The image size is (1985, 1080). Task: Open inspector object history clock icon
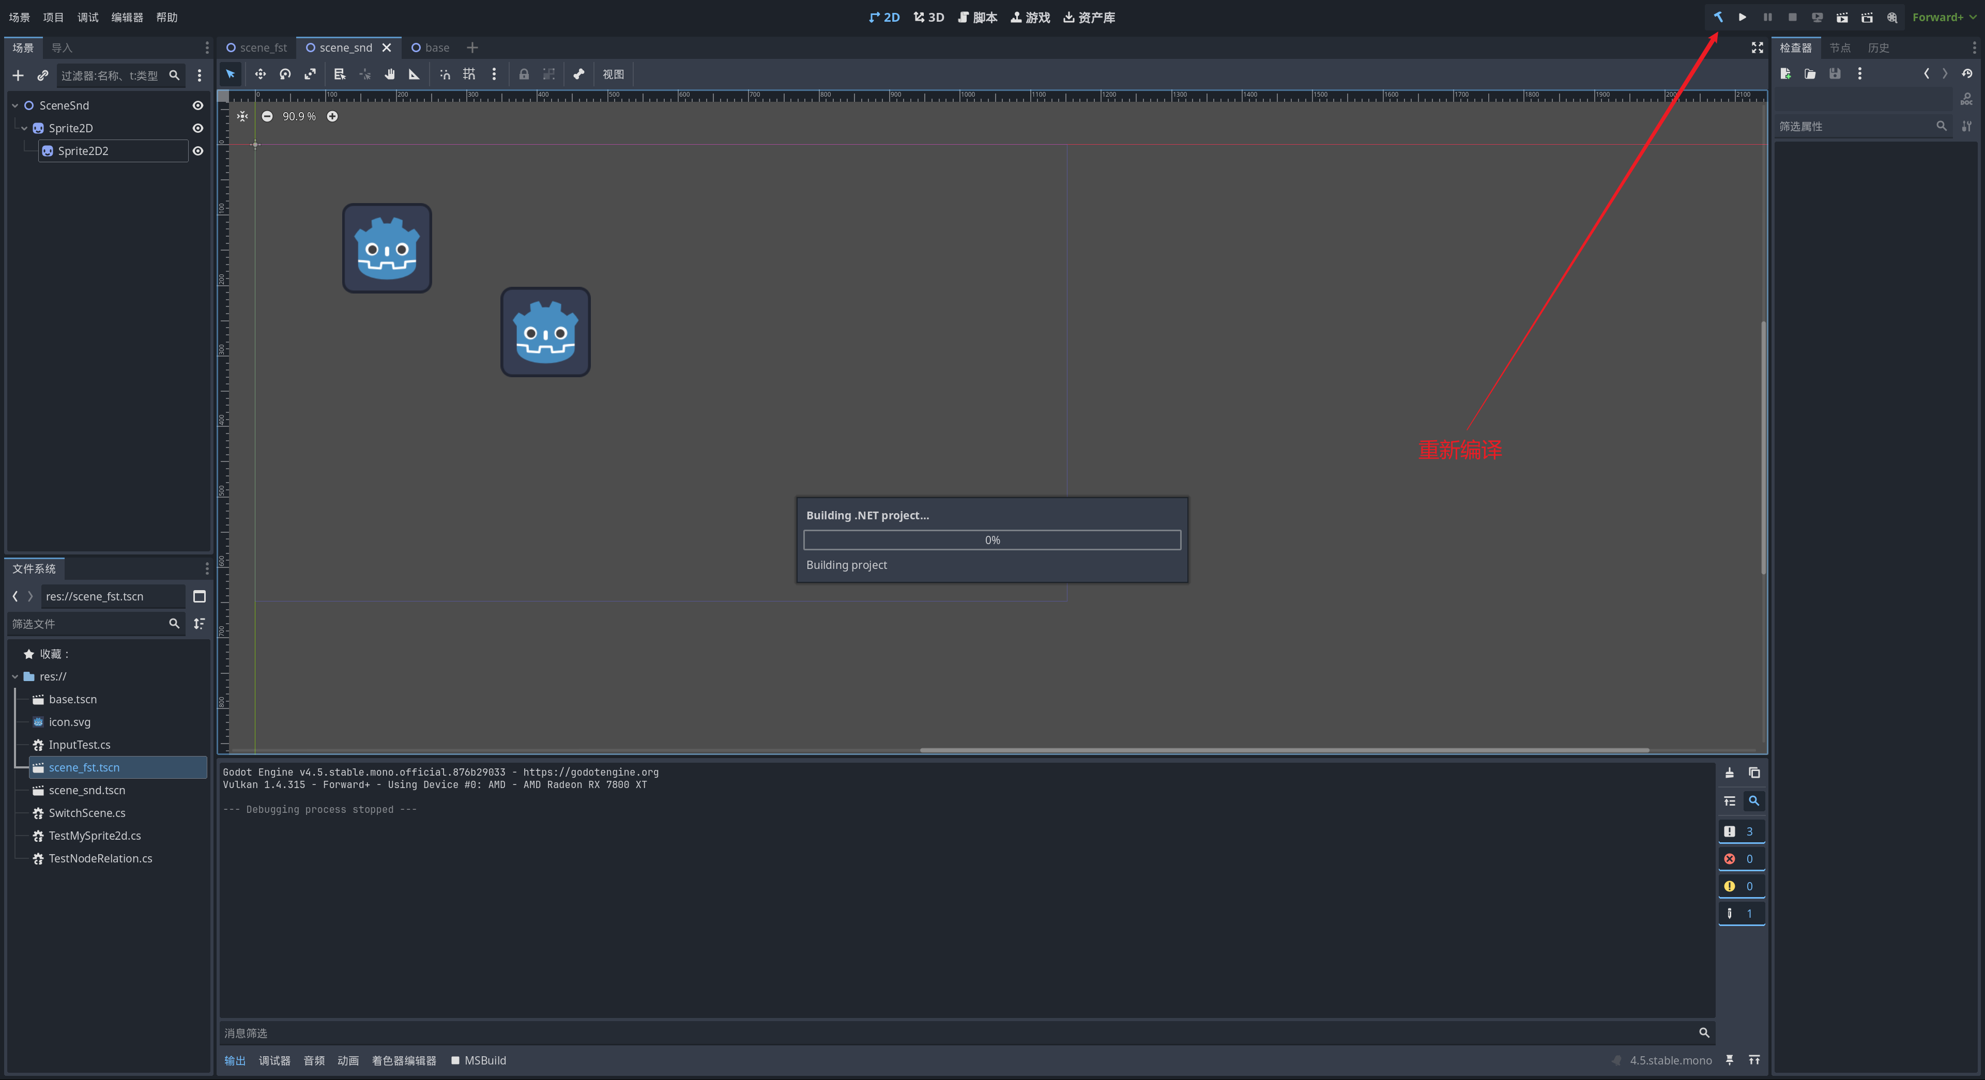1967,74
